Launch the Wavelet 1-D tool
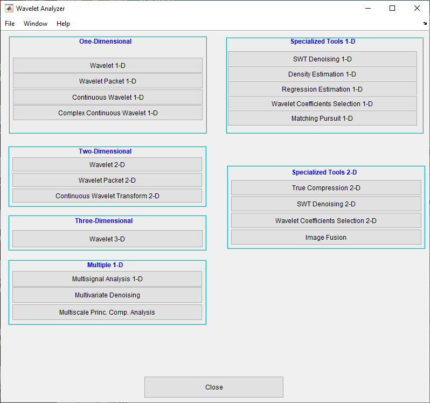 click(108, 65)
